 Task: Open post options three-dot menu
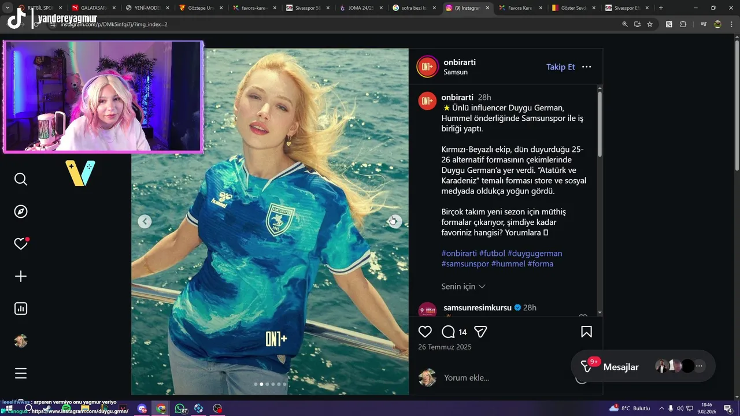(586, 67)
